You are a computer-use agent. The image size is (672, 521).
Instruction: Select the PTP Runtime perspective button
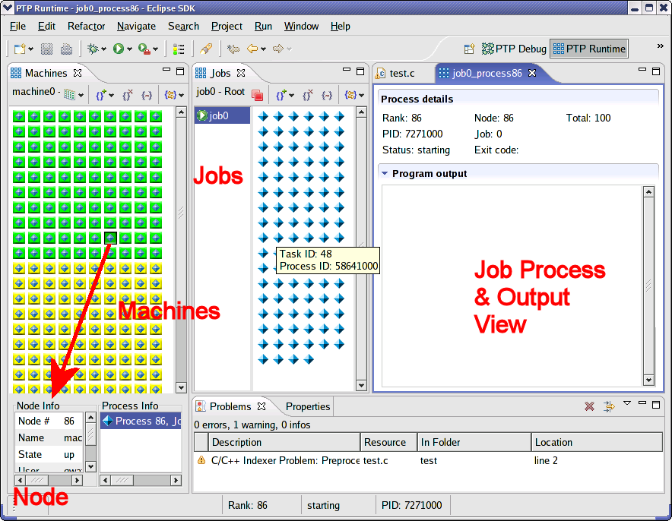click(x=589, y=49)
